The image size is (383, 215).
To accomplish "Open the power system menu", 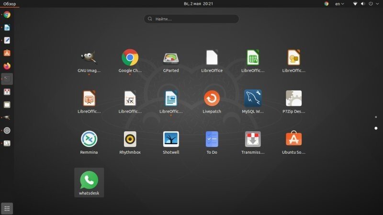I will click(x=371, y=4).
